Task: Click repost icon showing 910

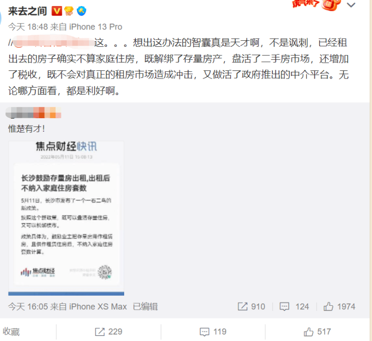Action: [x=251, y=307]
